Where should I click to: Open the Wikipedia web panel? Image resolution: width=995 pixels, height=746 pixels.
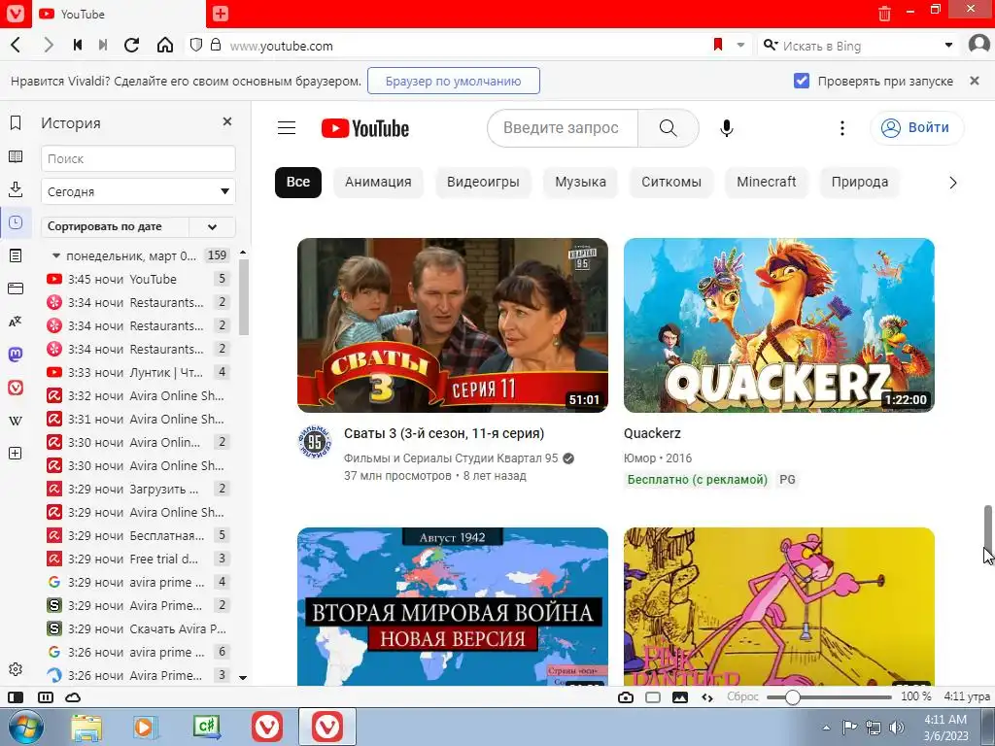tap(16, 421)
